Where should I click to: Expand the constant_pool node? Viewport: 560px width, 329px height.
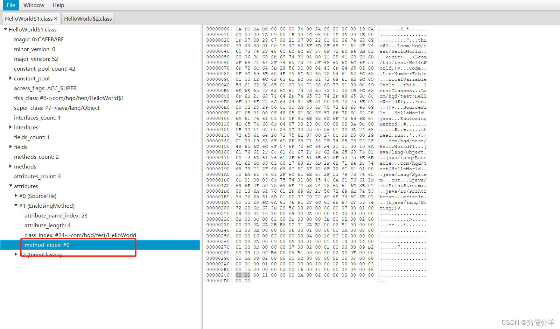[10, 78]
